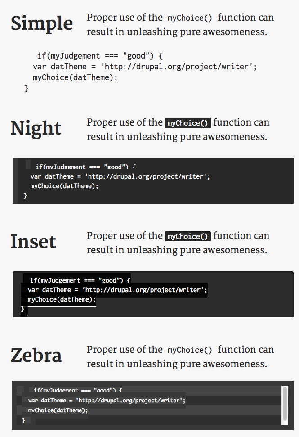
Task: Click myChoice(datTheme); line in Zebra code block
Action: click(x=58, y=410)
